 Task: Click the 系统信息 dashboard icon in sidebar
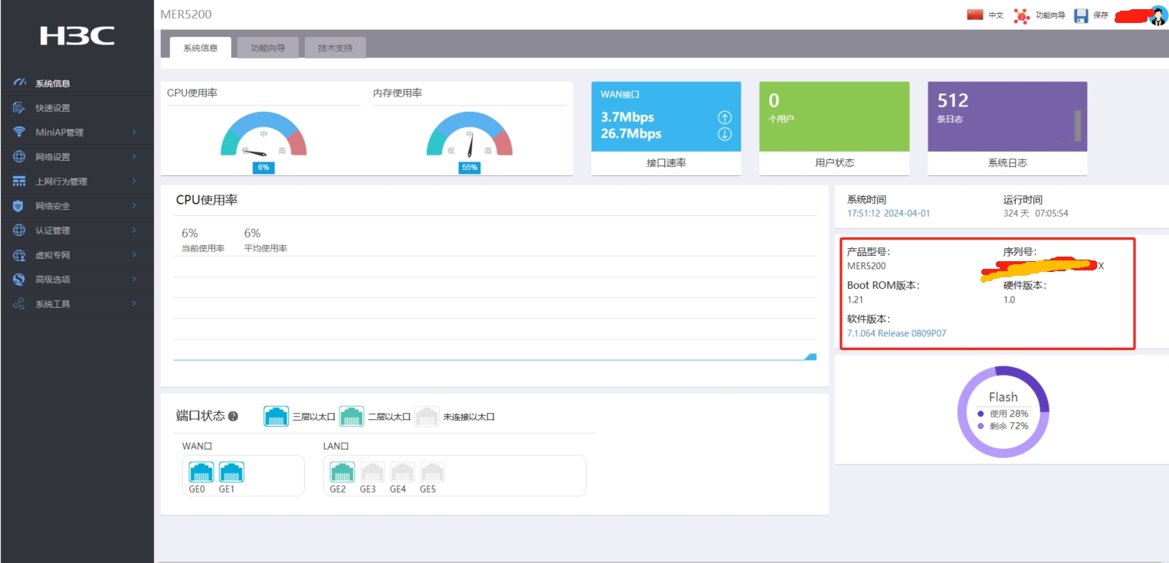point(20,83)
